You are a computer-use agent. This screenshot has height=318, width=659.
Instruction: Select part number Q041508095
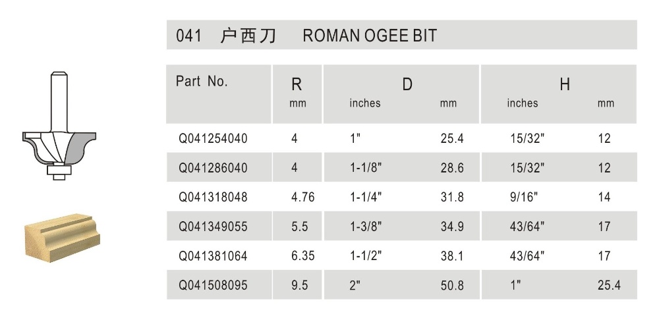click(213, 286)
